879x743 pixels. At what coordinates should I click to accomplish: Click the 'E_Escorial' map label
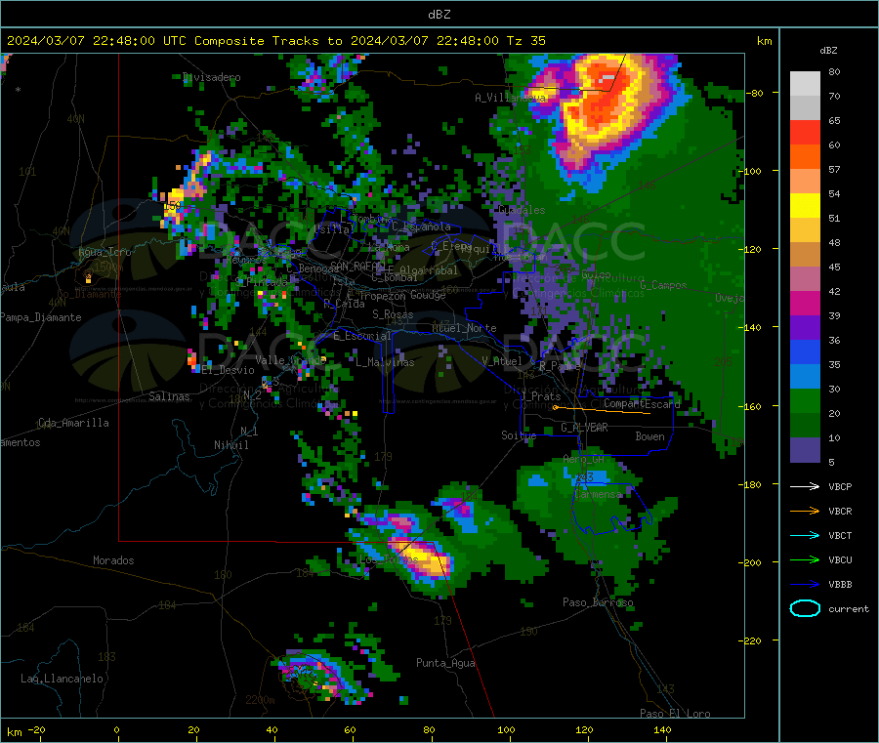coord(362,336)
